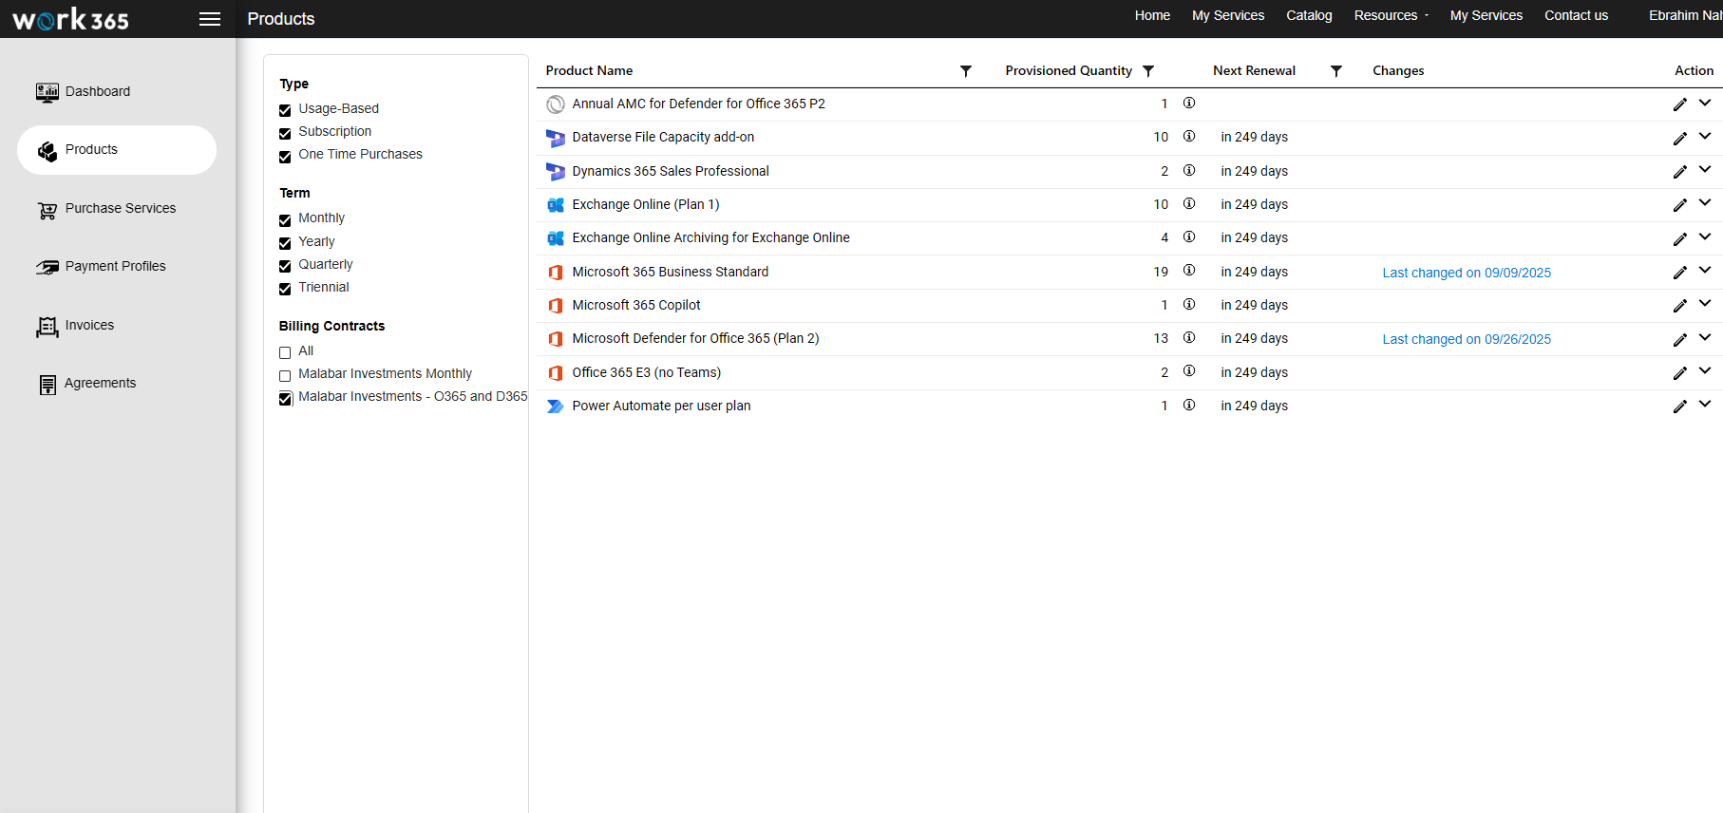The height and width of the screenshot is (813, 1723).
Task: Click the Provisioned Quantity column header text
Action: point(1069,70)
